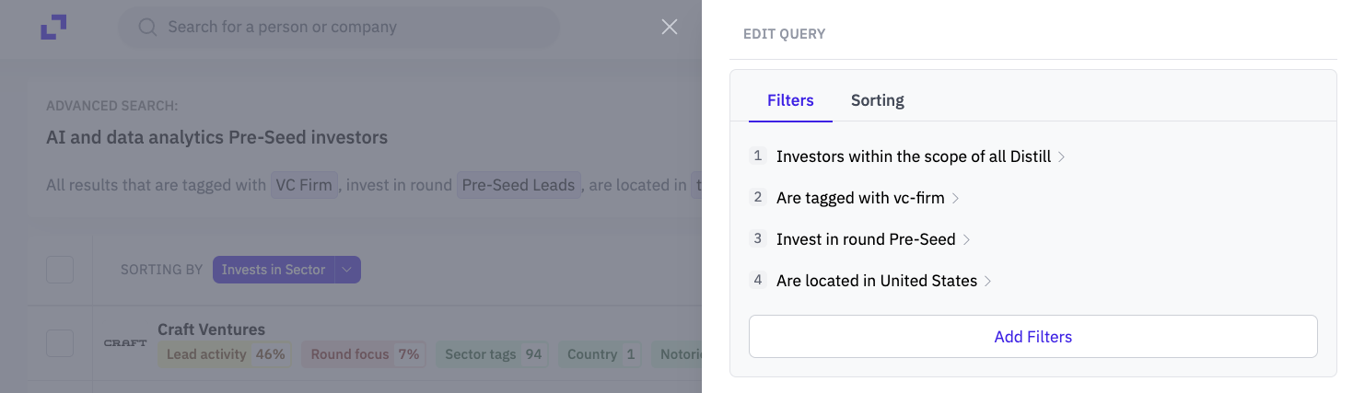Screen dimensions: 1353x393
Task: Click the purple Distill logo icon
Action: 53,27
